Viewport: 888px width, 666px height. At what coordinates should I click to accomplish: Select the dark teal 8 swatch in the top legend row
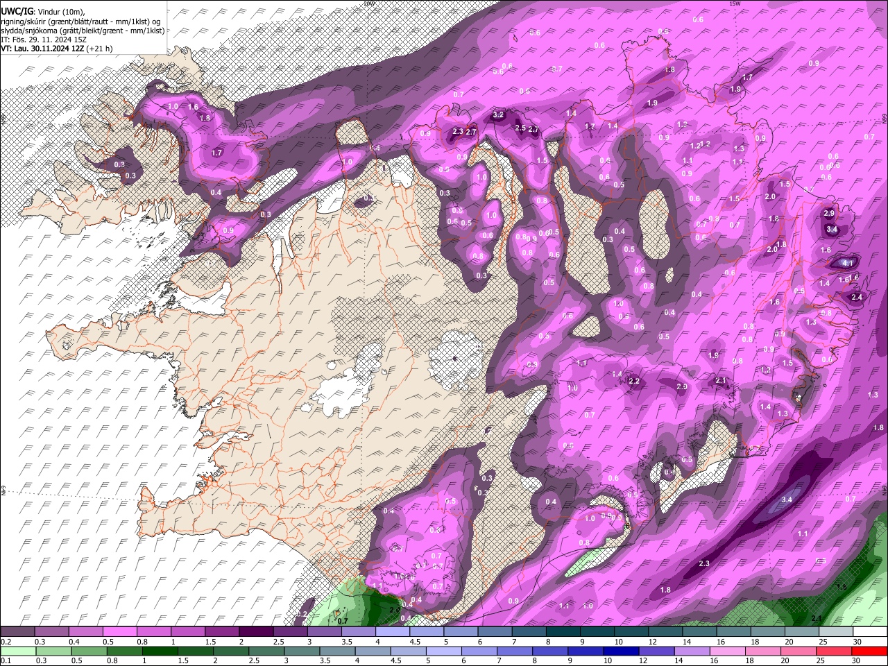tap(563, 632)
